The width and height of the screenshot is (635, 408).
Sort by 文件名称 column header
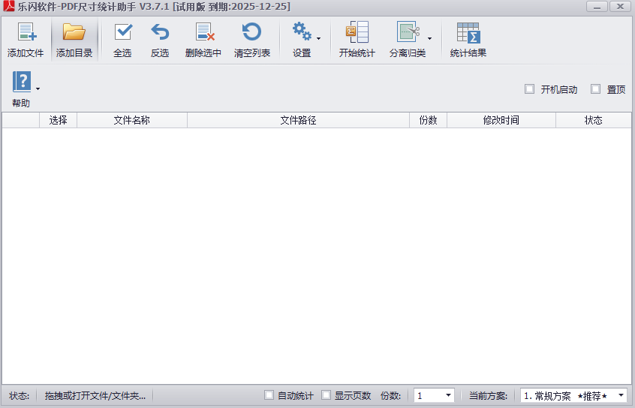(132, 120)
